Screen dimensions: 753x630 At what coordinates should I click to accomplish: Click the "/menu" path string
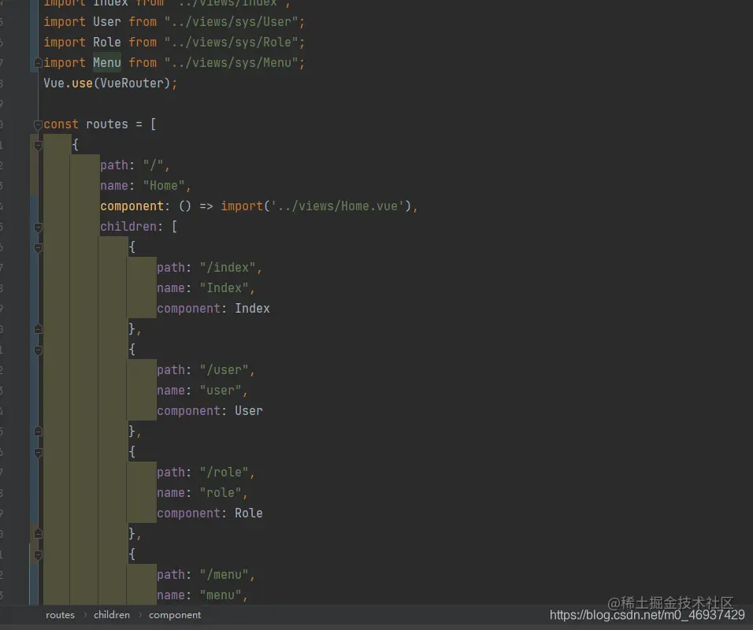[x=224, y=575]
